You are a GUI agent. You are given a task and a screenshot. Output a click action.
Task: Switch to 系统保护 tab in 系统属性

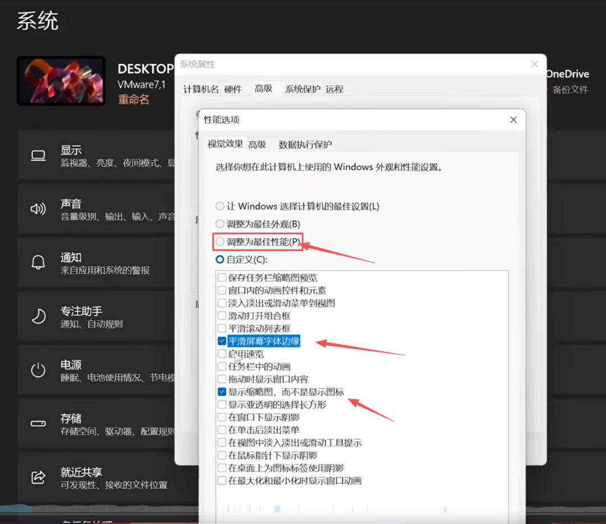pos(302,89)
